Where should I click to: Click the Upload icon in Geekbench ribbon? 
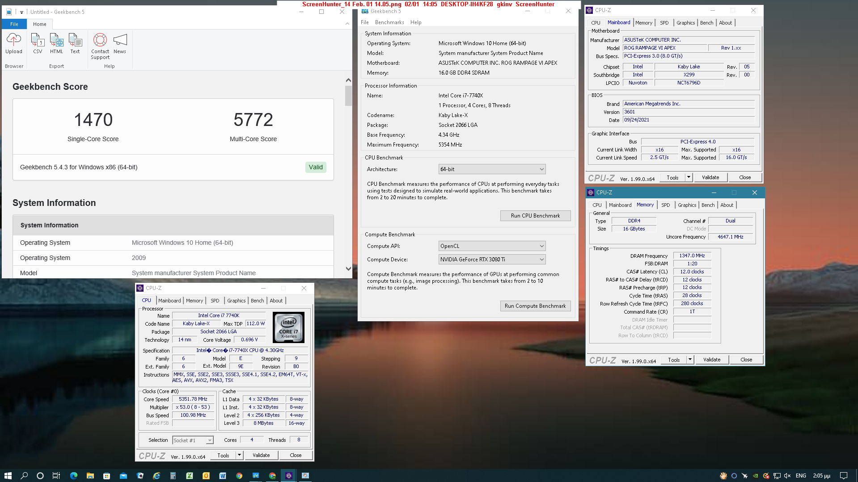[x=13, y=43]
